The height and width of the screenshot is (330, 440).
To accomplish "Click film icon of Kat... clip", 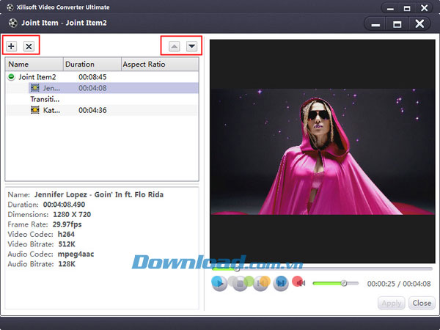I will click(x=34, y=110).
